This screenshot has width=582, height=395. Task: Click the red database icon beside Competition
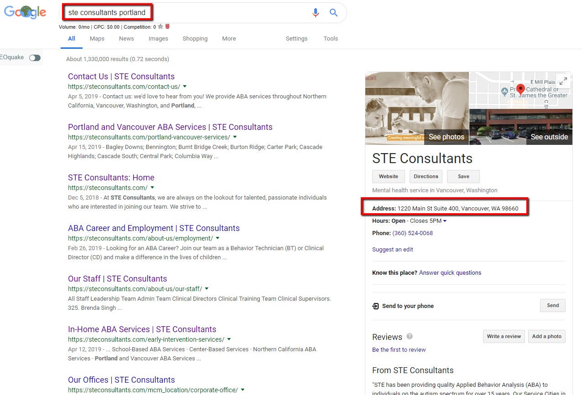(x=167, y=27)
